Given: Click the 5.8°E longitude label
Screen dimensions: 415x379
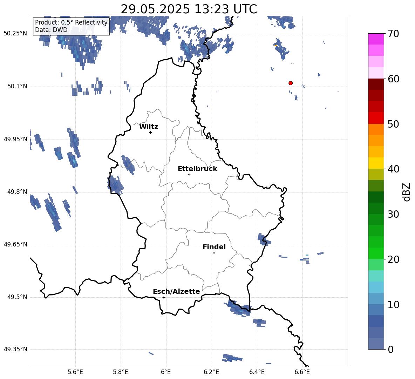Looking at the screenshot, I should tap(121, 372).
